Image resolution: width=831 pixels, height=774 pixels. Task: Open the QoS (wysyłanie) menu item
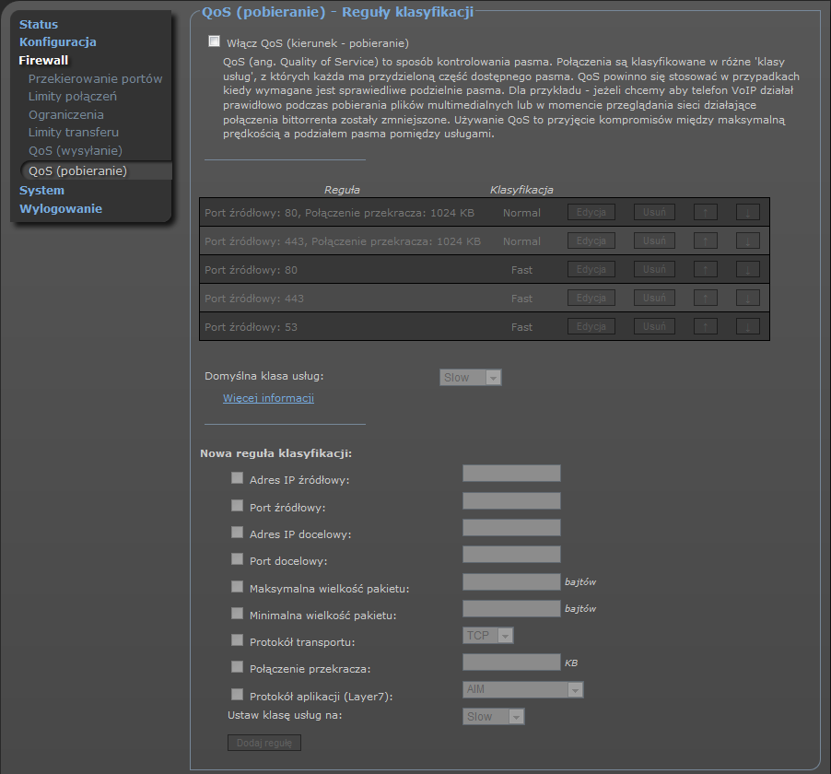pyautogui.click(x=75, y=150)
